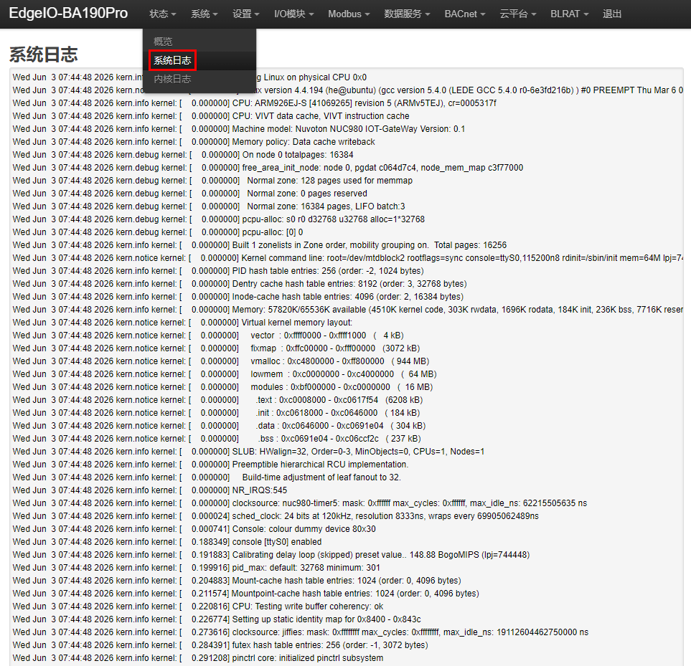This screenshot has height=666, width=691.
Task: Expand the I/O模块 dropdown menu
Action: [x=294, y=14]
